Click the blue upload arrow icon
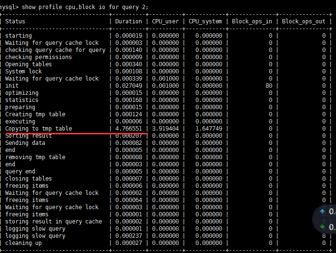Image resolution: width=336 pixels, height=253 pixels. click(x=322, y=212)
